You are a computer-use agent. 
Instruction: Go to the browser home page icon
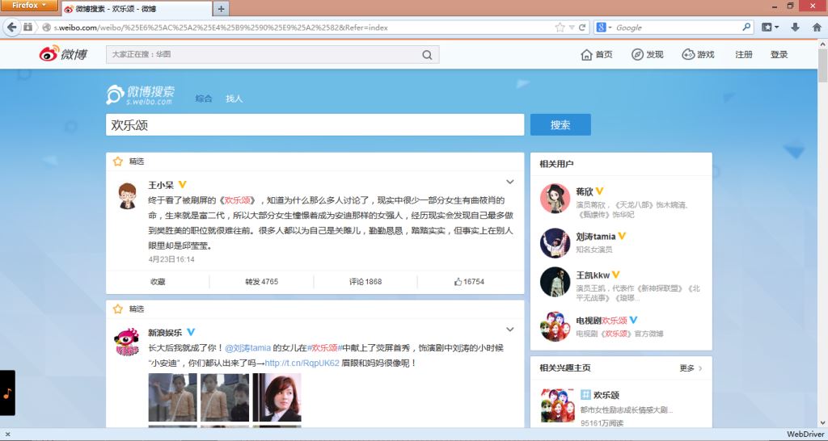click(x=817, y=27)
